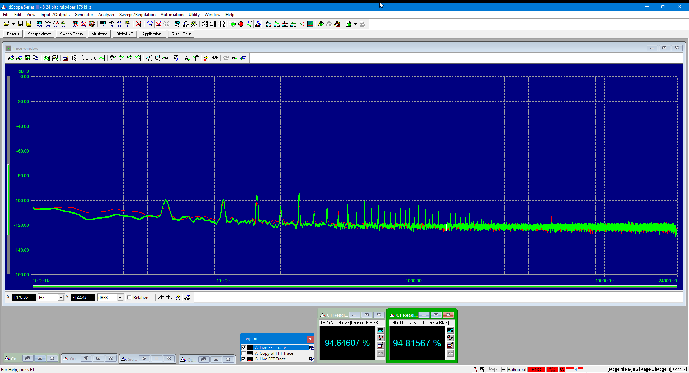Click the Y cursor value field
The height and width of the screenshot is (373, 689).
tap(83, 297)
